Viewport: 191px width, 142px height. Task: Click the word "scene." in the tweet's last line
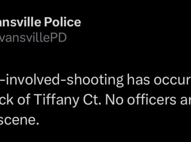pyautogui.click(x=19, y=120)
